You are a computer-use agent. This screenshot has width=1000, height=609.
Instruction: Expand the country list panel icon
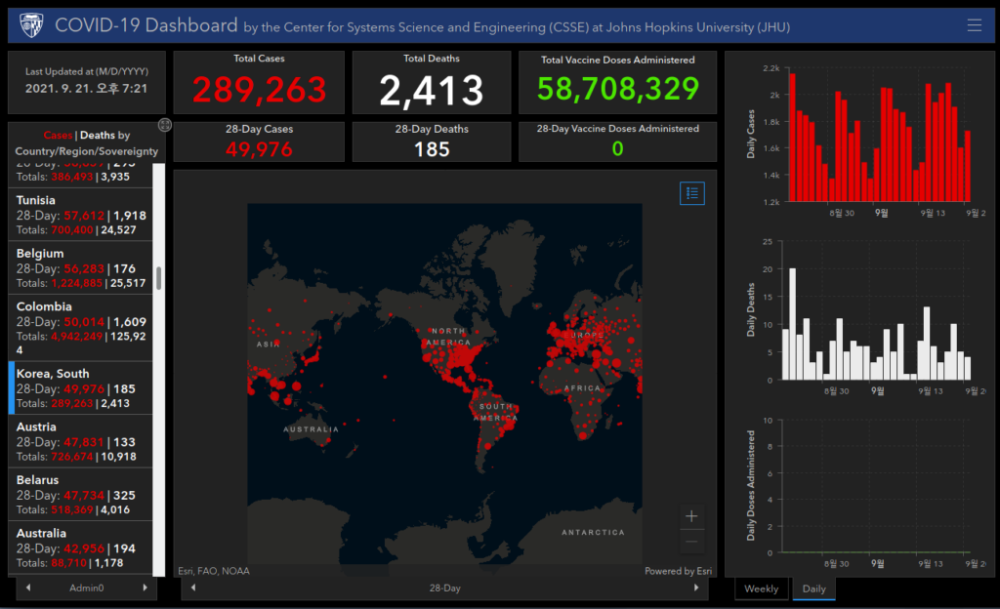pos(164,125)
